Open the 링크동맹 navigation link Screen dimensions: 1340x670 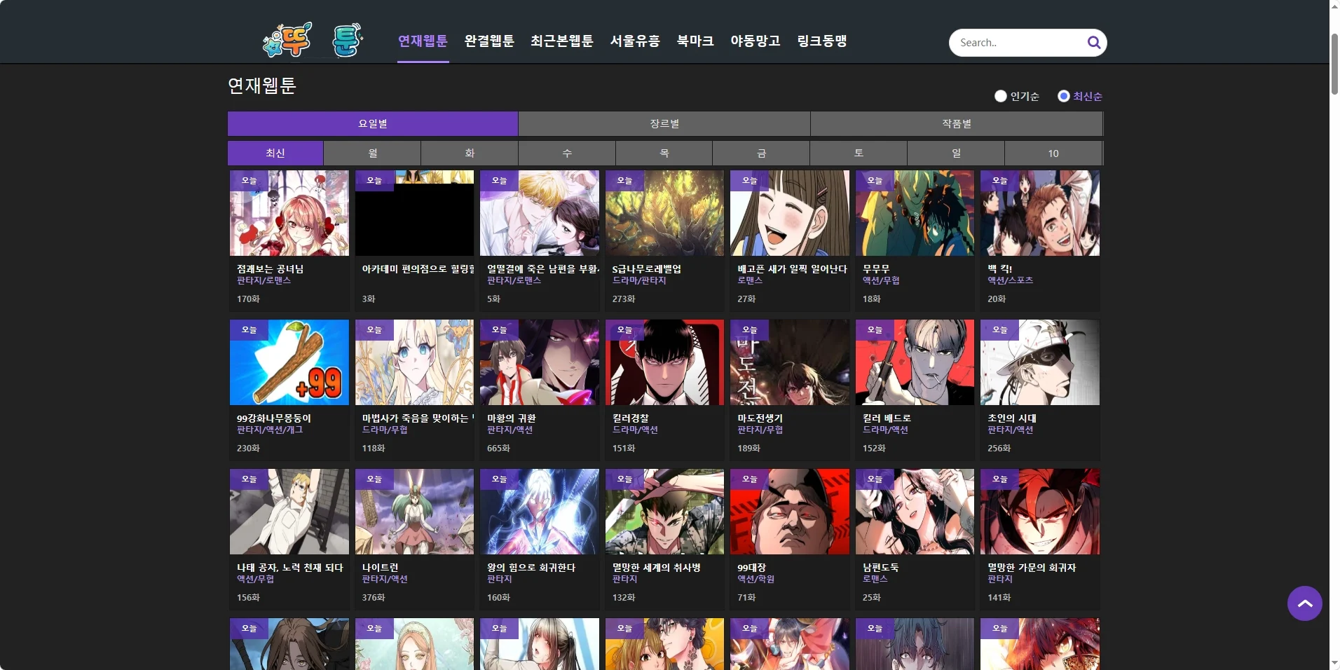click(822, 41)
